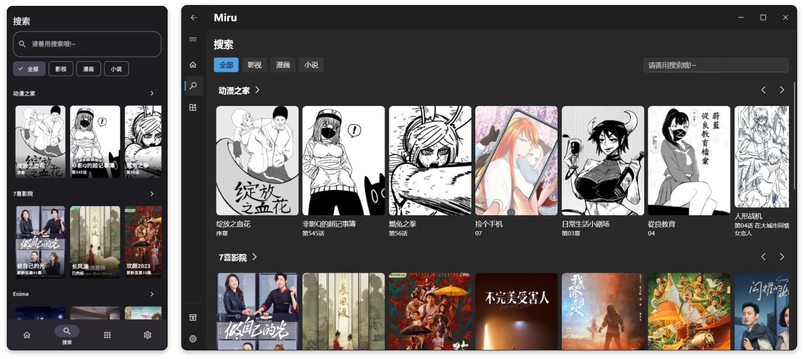The width and height of the screenshot is (804, 359).
Task: Click the back arrow in Miru title bar
Action: [x=194, y=17]
